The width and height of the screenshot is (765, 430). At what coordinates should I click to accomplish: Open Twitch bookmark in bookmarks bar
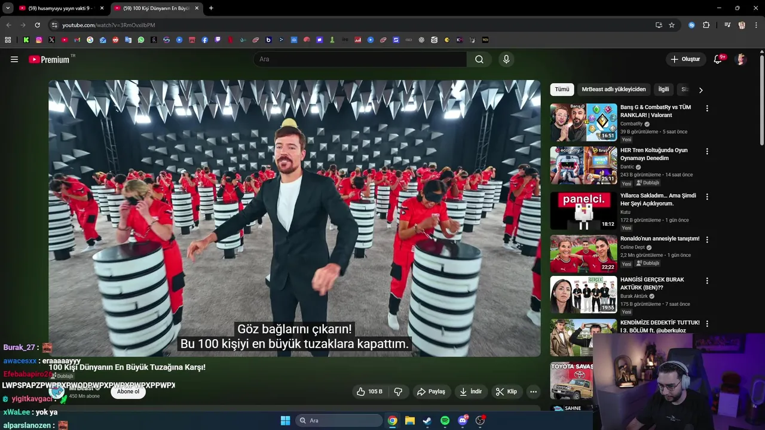click(x=218, y=40)
